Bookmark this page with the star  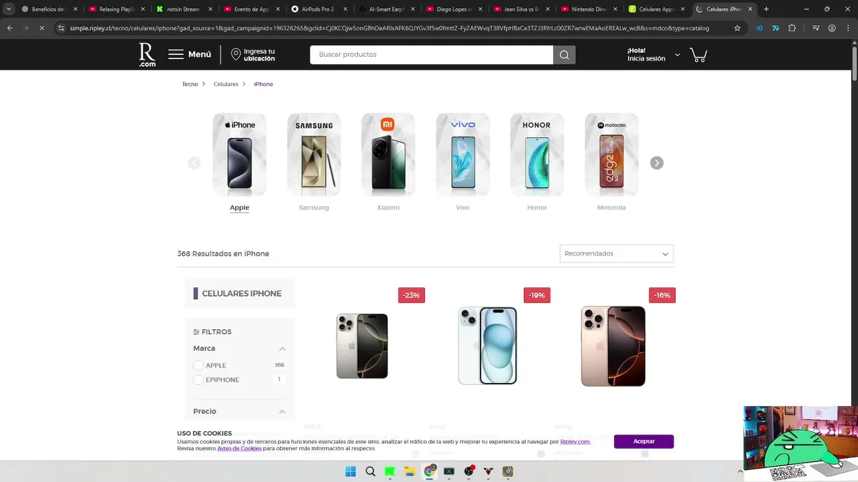pyautogui.click(x=737, y=28)
